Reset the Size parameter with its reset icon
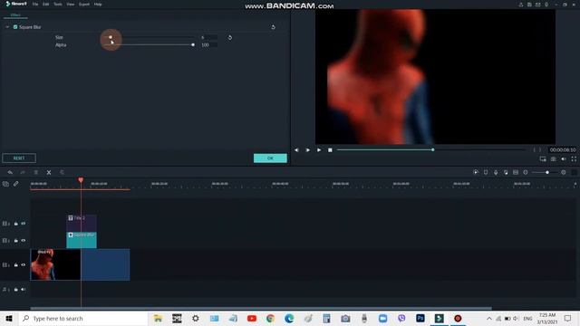The image size is (580, 326). pyautogui.click(x=229, y=37)
